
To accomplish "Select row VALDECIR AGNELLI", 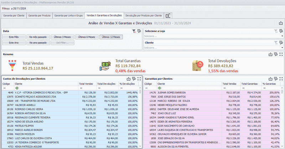I will pyautogui.click(x=70, y=105).
